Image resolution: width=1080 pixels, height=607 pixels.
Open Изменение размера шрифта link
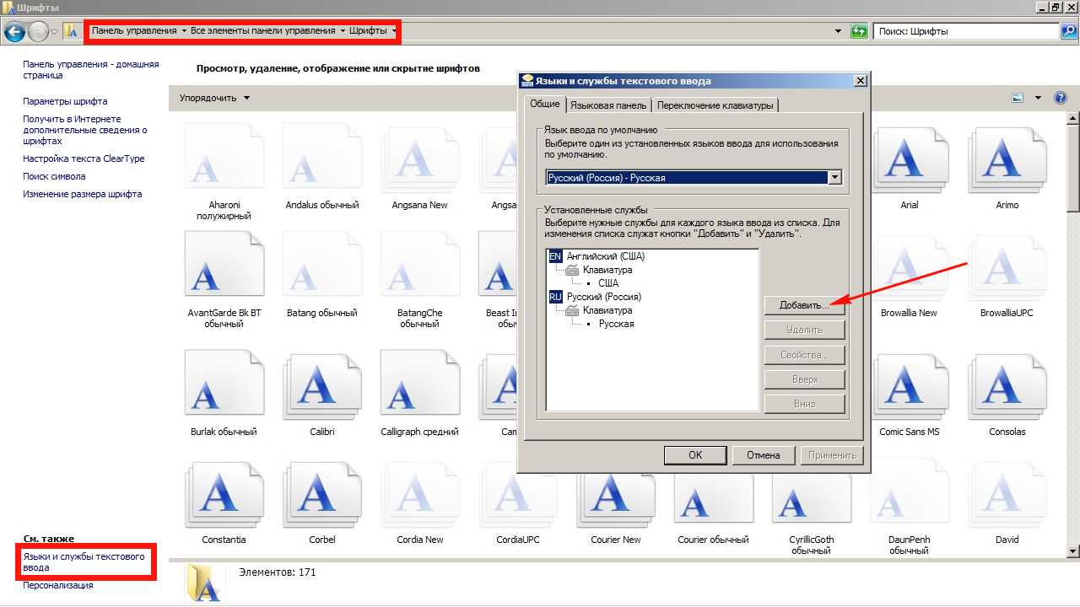pos(83,194)
